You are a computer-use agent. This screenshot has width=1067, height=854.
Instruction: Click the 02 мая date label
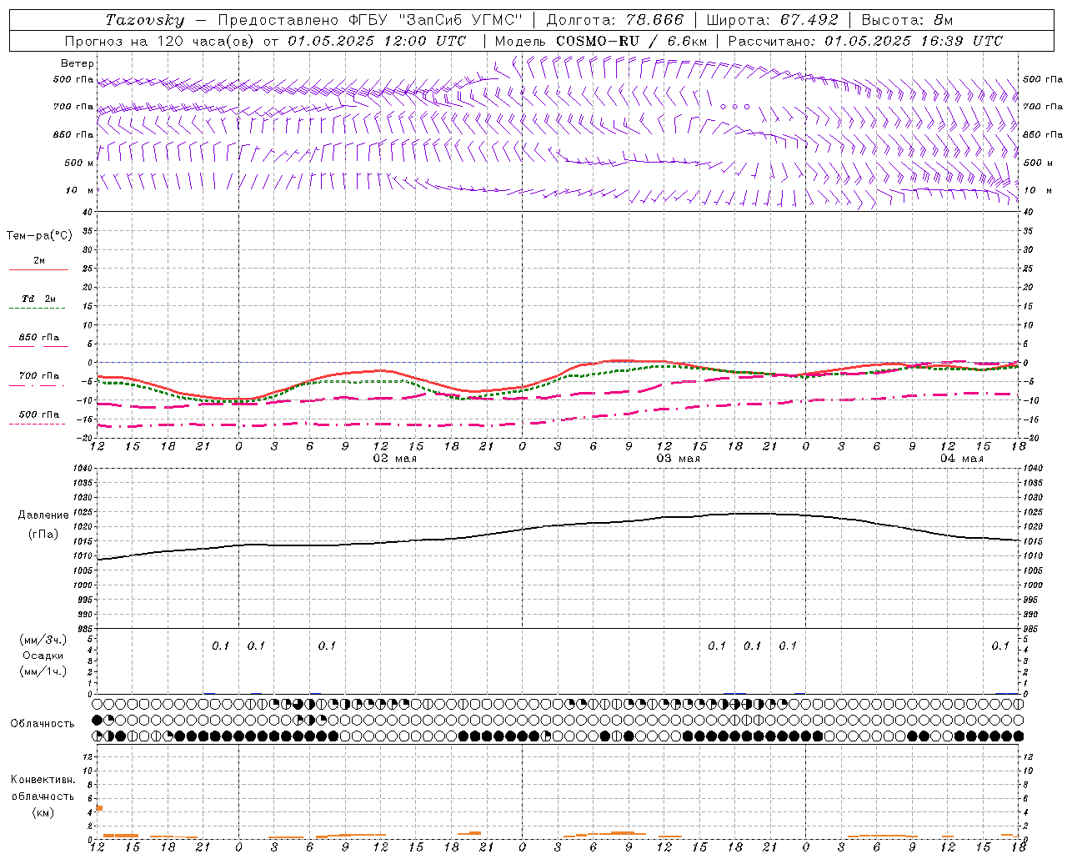click(395, 459)
